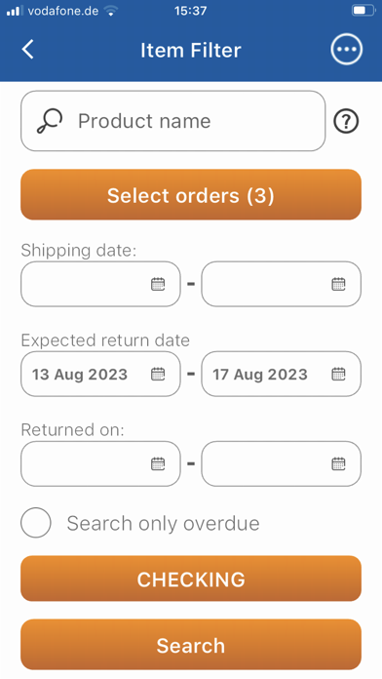Change the 17 Aug 2023 return date
The width and height of the screenshot is (382, 679).
point(282,374)
